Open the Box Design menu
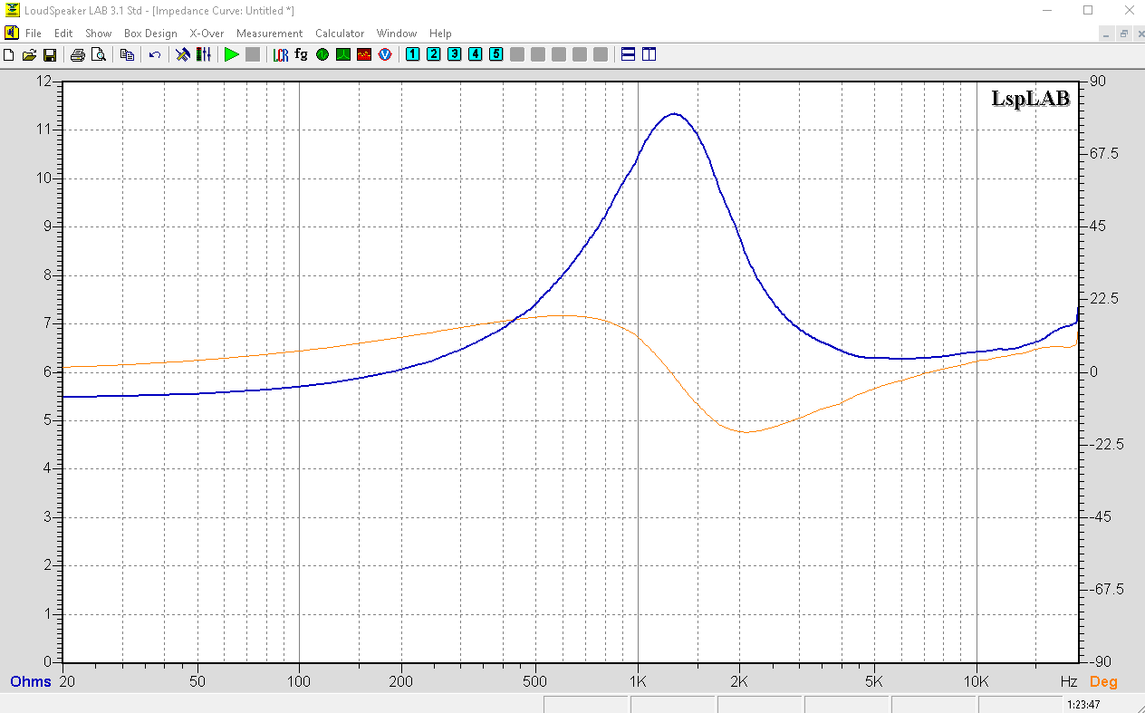Image resolution: width=1145 pixels, height=713 pixels. click(150, 34)
